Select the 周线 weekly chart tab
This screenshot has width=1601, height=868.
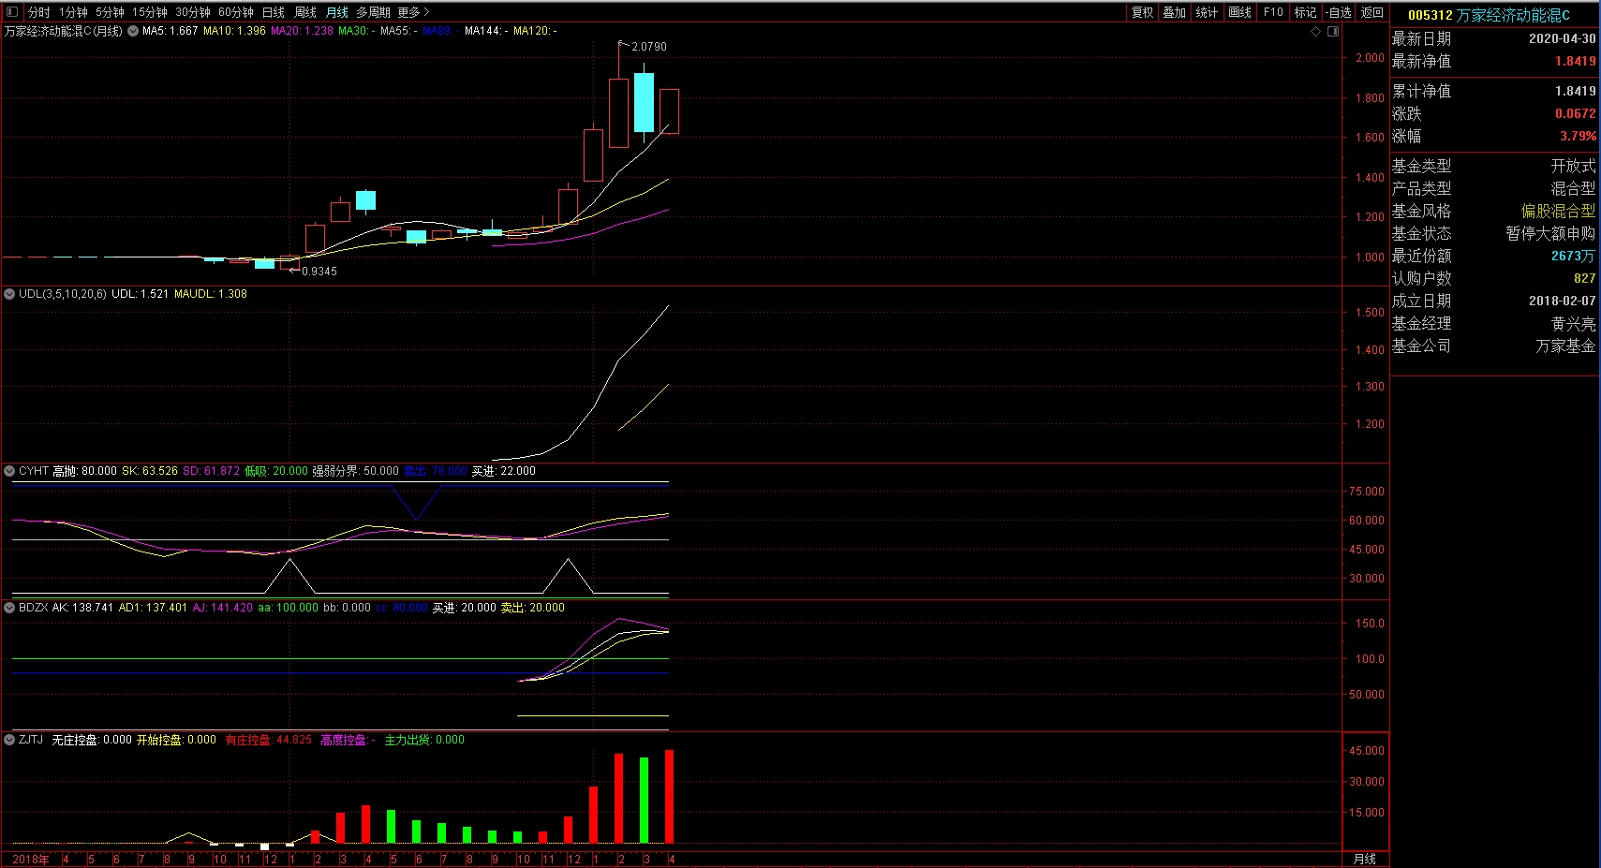(x=305, y=12)
